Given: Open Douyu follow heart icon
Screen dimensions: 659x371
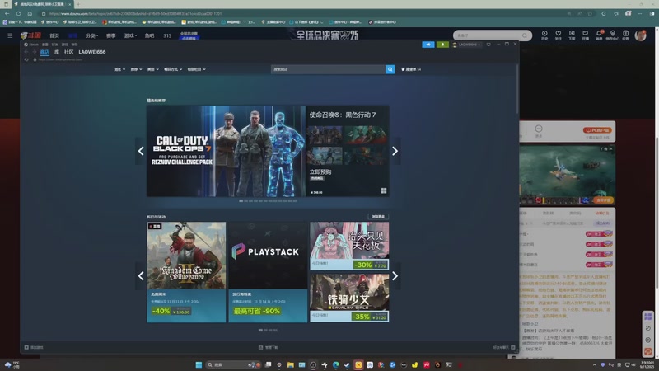Looking at the screenshot, I should [559, 35].
